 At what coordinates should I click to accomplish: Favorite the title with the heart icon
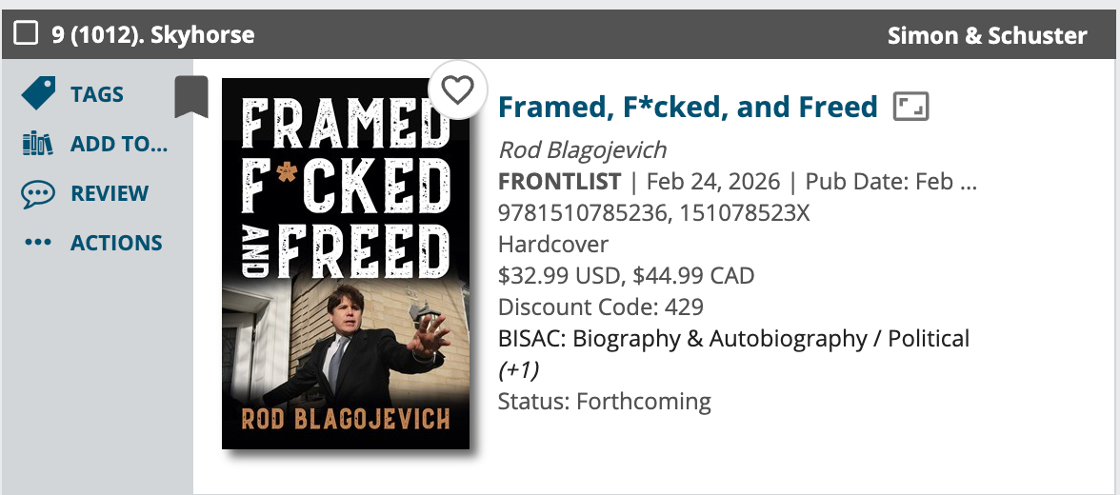(x=458, y=90)
